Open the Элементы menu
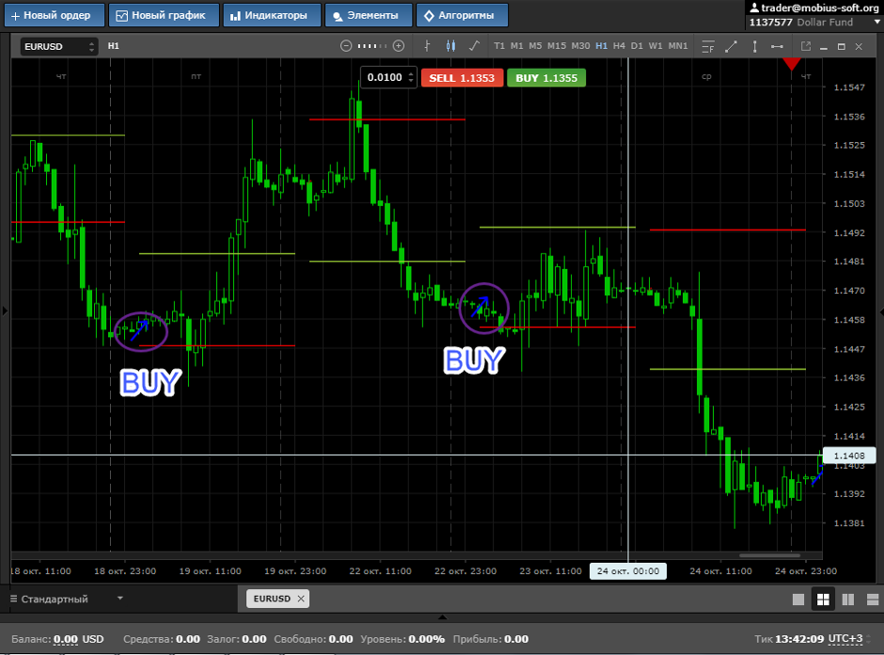 coord(368,15)
